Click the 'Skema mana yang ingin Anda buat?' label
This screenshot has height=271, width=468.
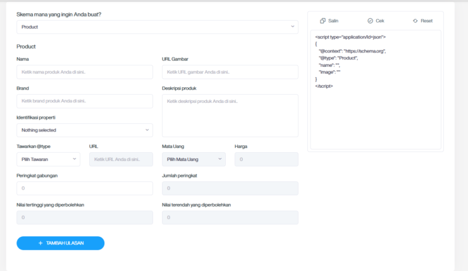(59, 15)
